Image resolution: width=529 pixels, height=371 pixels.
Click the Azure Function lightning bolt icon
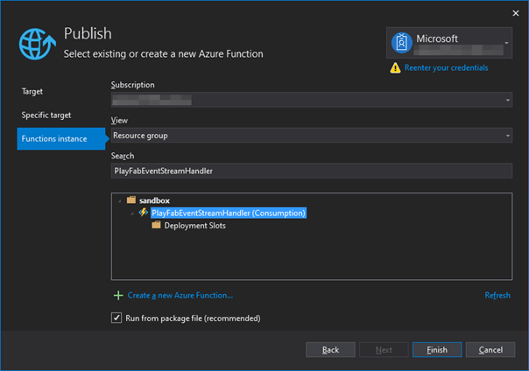[144, 213]
